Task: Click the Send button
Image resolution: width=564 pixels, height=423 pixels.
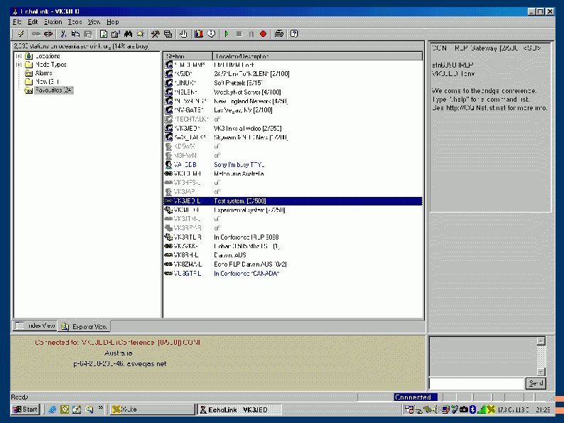Action: 536,384
